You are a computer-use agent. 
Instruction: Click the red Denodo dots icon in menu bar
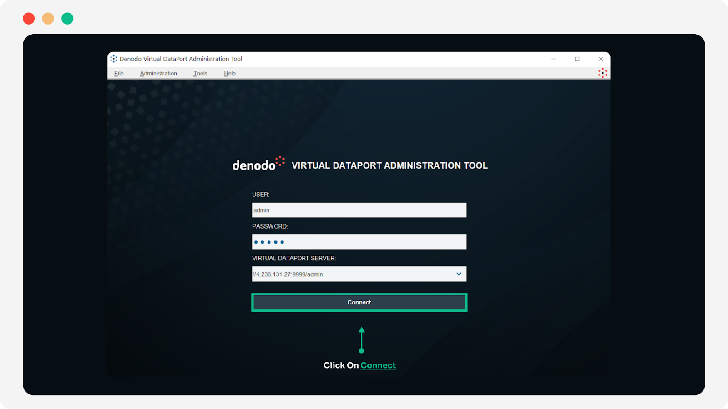point(602,73)
